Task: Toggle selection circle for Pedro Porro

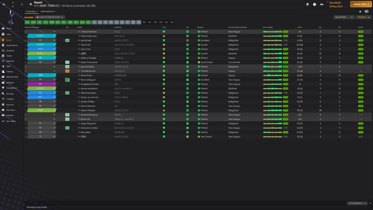Action: tap(26, 75)
